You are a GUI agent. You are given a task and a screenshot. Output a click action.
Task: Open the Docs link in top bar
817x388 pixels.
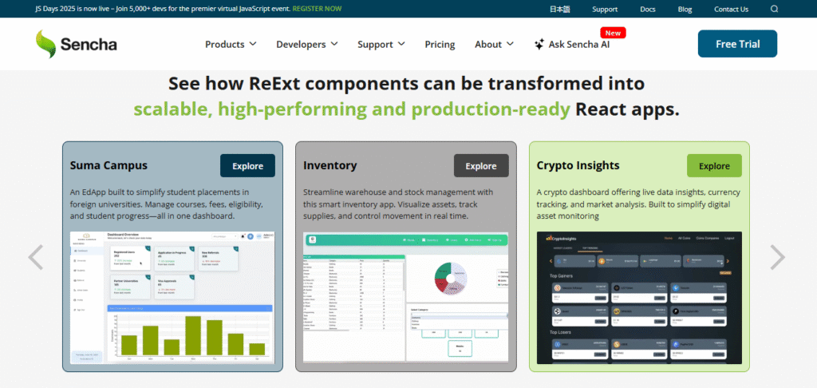click(648, 10)
